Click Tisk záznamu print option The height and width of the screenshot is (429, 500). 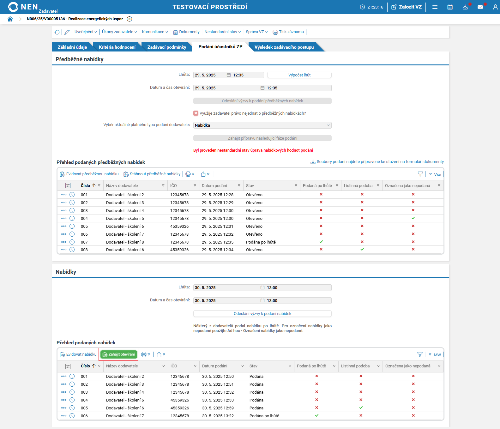coord(288,32)
